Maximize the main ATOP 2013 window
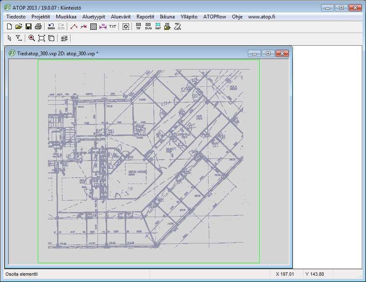 coord(341,8)
